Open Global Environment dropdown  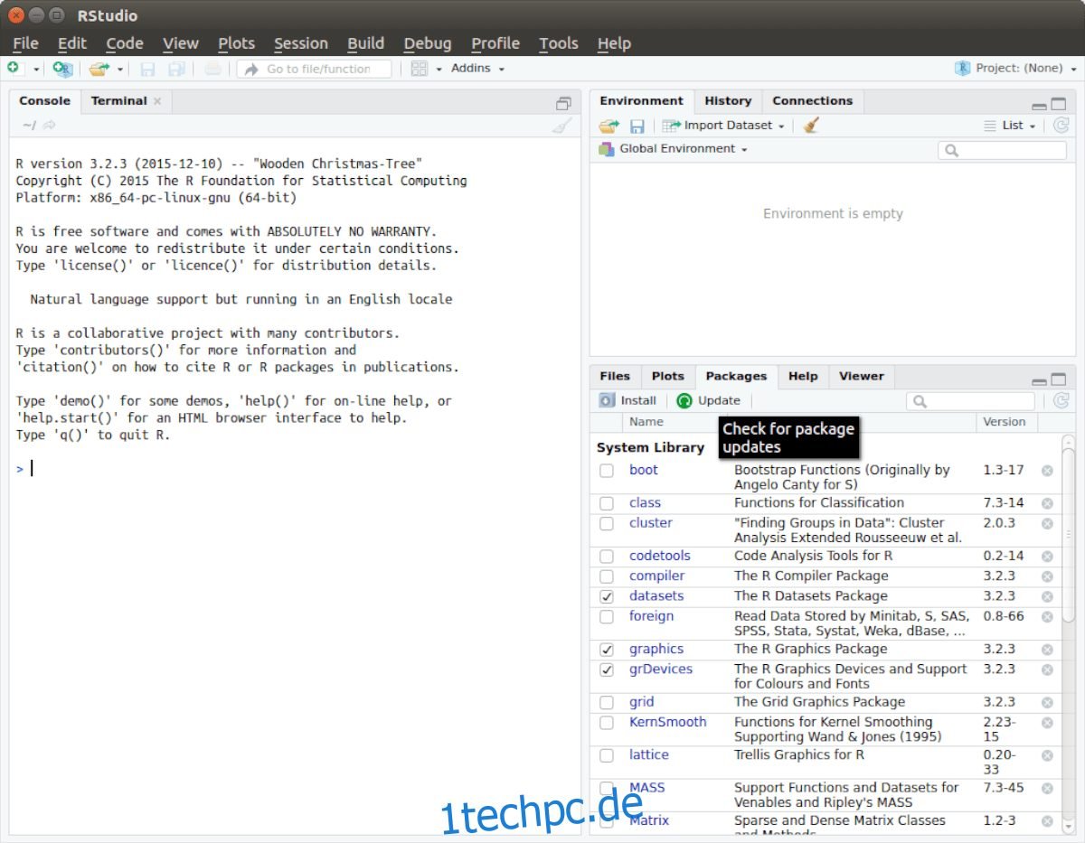click(x=673, y=149)
